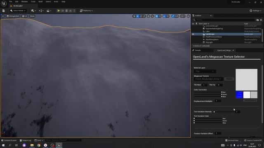Image resolution: width=264 pixels, height=148 pixels.
Task: Select the Lake actor in the Outliner
Action: coord(207,31)
